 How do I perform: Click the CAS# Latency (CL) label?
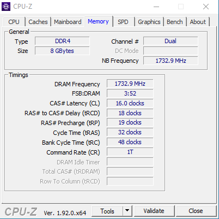tap(75, 103)
